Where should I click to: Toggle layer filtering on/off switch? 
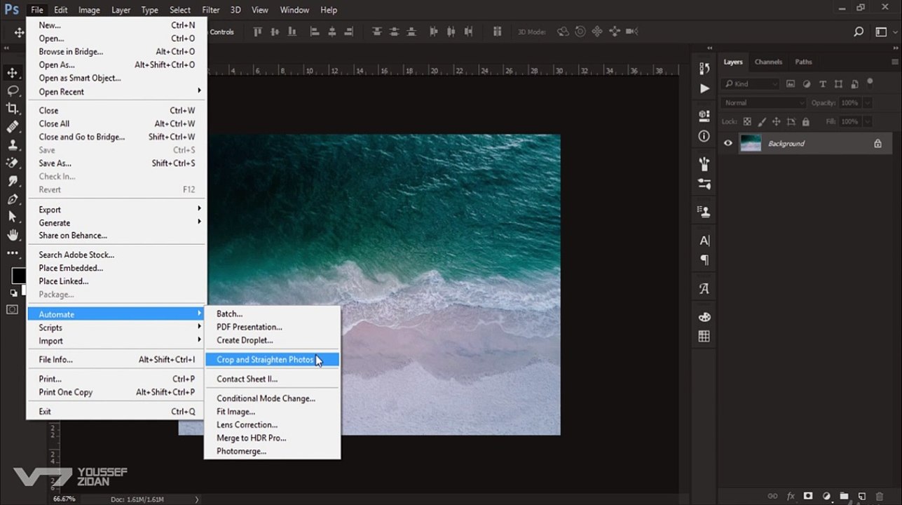(x=870, y=83)
